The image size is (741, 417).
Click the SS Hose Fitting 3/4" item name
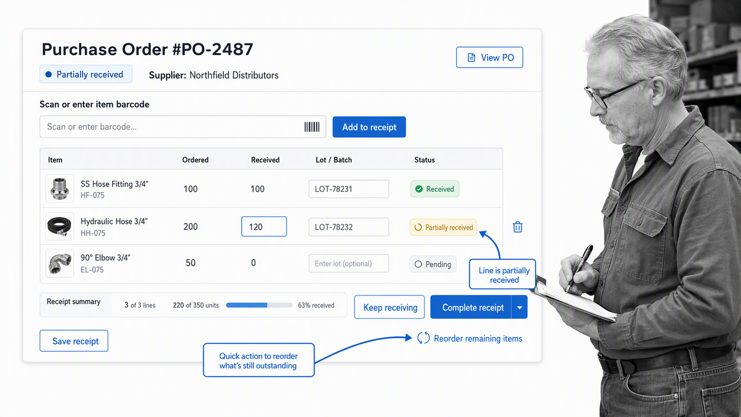point(114,184)
